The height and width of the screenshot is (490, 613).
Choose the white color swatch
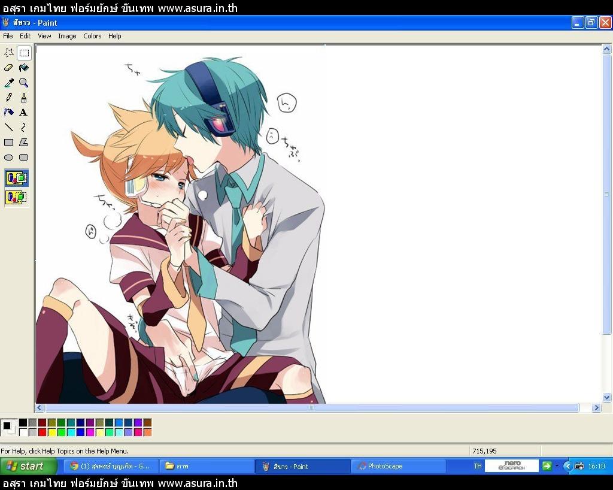coord(23,432)
